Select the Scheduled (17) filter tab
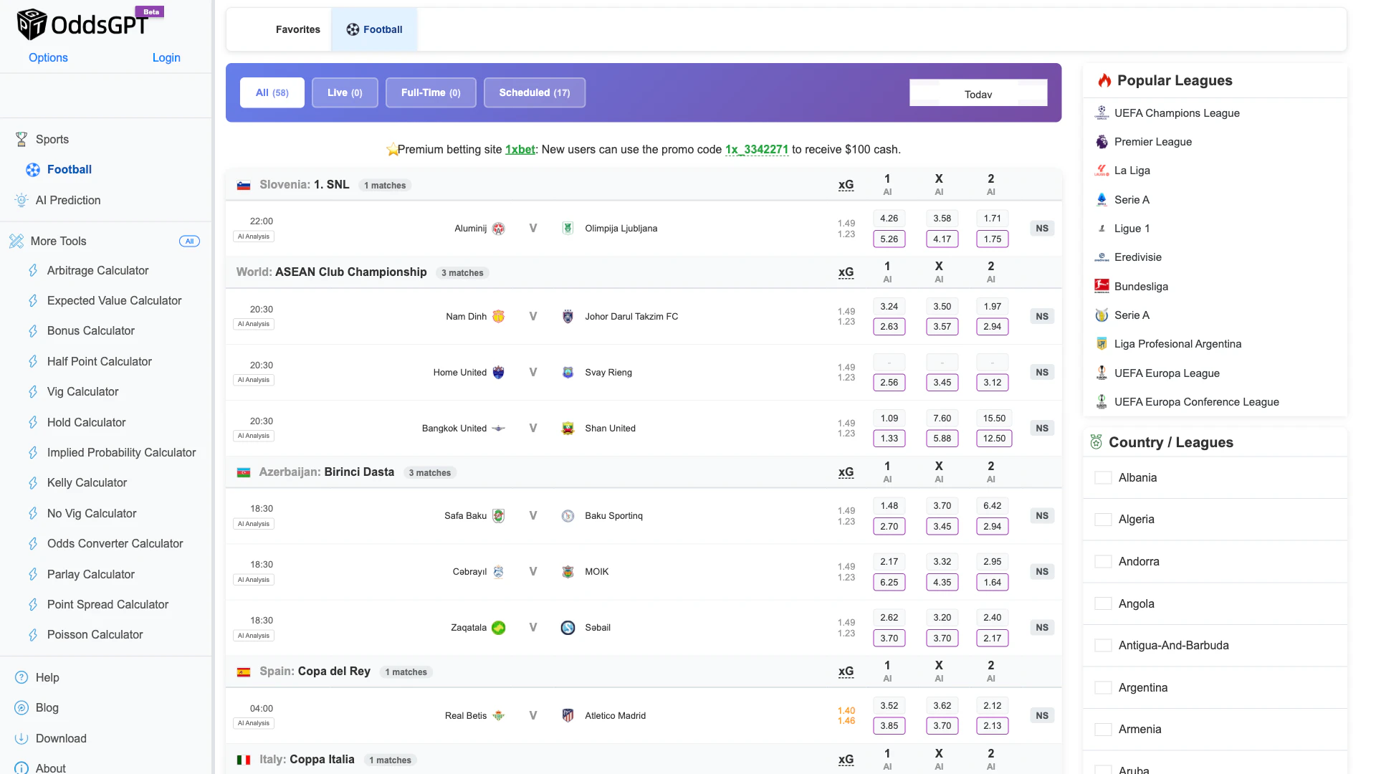The height and width of the screenshot is (774, 1376). click(x=534, y=92)
